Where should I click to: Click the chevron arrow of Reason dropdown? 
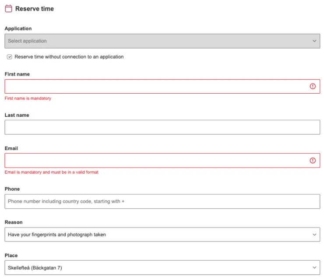(314, 234)
